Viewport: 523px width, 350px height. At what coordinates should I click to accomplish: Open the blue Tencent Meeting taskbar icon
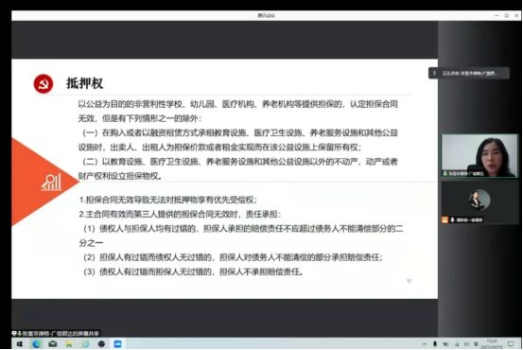coord(117,344)
